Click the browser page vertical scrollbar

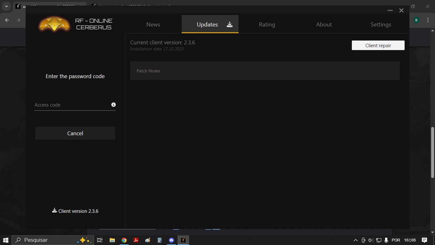point(432,152)
